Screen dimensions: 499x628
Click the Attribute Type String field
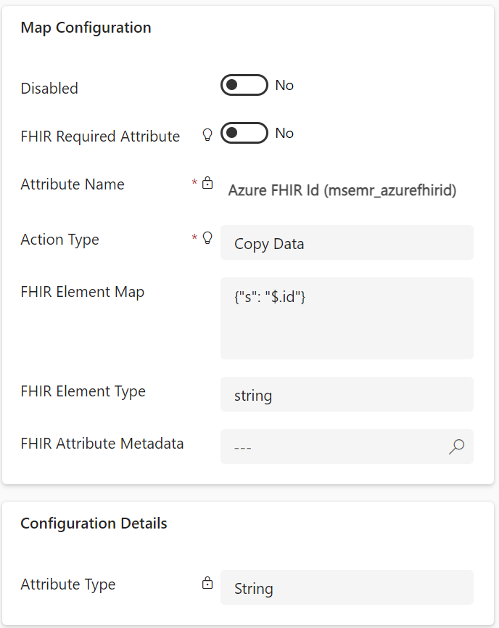click(x=347, y=587)
